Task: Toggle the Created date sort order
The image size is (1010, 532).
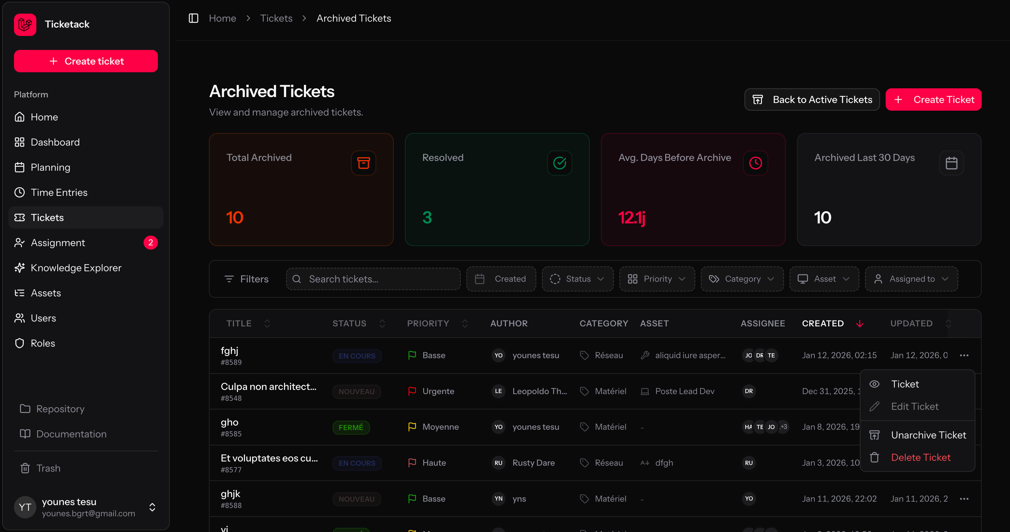Action: tap(859, 323)
